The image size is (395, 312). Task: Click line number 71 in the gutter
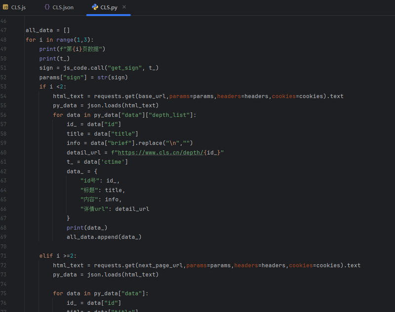click(3, 256)
